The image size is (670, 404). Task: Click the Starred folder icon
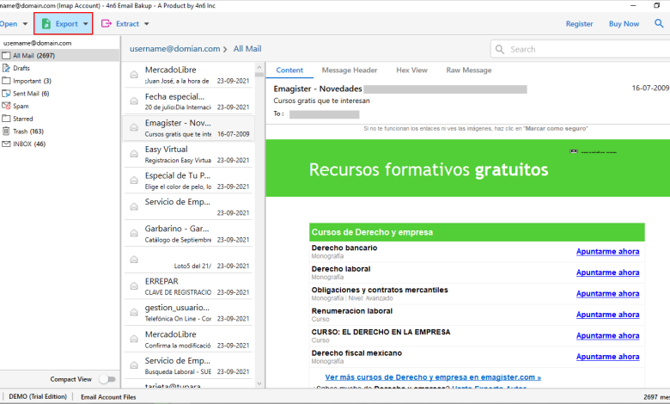(x=6, y=119)
